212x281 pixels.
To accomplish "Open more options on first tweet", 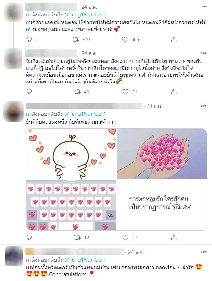I will (x=204, y=7).
